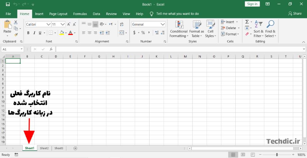Toggle Italic formatting
The height and width of the screenshot is (158, 307).
(x=34, y=33)
